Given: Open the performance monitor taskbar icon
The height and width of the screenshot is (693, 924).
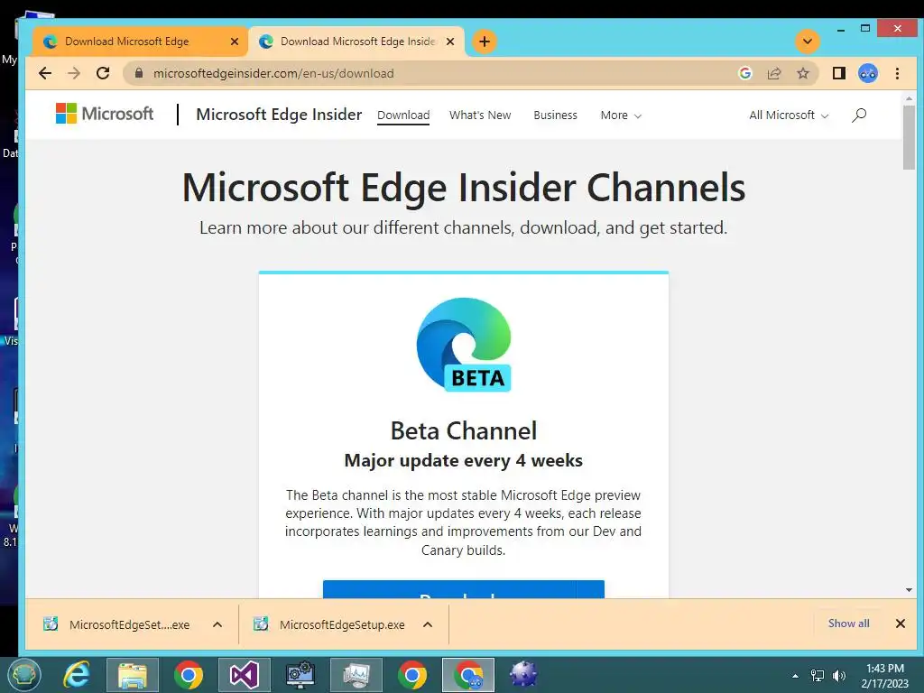Looking at the screenshot, I should (x=356, y=675).
